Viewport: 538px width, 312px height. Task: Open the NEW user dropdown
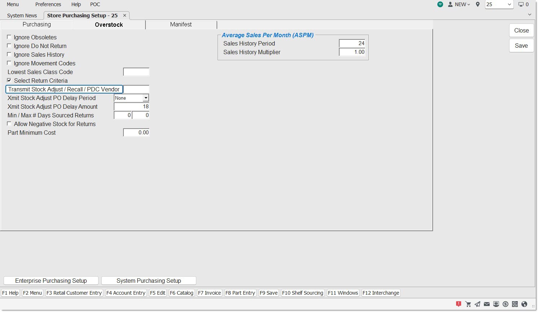[x=459, y=4]
